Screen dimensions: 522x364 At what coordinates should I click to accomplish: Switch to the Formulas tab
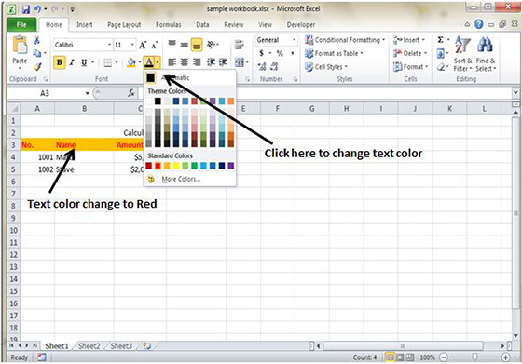point(169,24)
